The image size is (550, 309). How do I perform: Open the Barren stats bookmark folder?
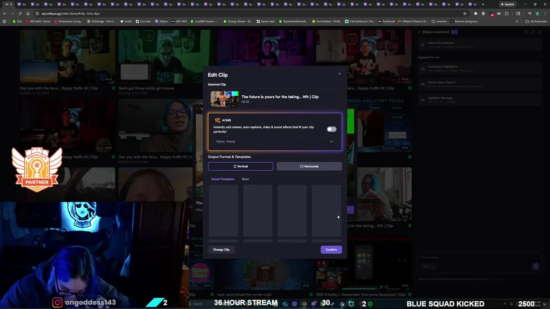point(266,21)
